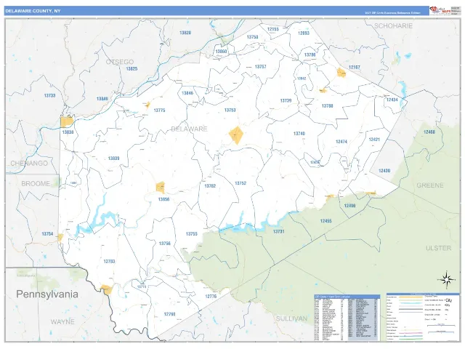Click ZIP code label 12155
The width and height of the screenshot is (465, 349).
point(273,29)
